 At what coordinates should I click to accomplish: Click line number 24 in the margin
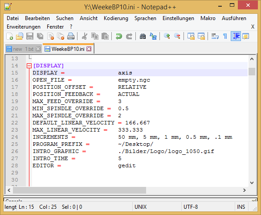[x=15, y=137]
